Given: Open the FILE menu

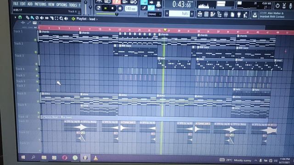Looking at the screenshot, I should 16,4.
